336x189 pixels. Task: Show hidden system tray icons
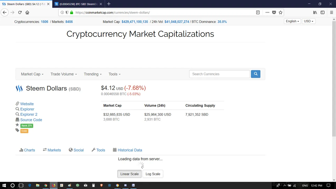point(285,185)
